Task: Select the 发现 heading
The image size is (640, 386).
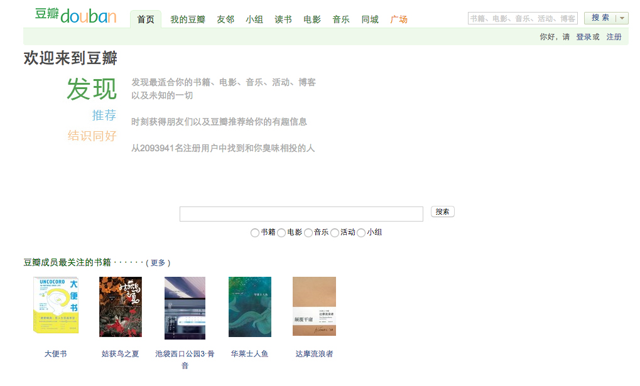Action: pyautogui.click(x=92, y=89)
